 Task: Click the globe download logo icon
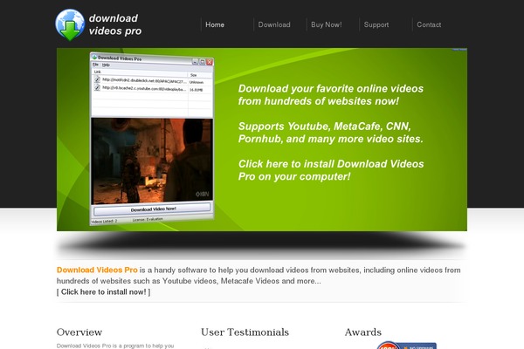[x=70, y=24]
